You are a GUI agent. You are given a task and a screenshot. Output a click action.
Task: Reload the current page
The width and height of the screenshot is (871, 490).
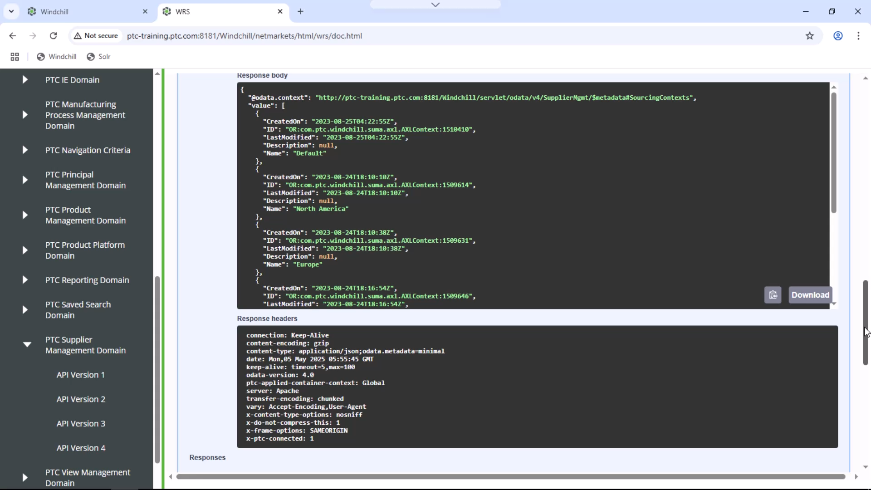coord(53,36)
